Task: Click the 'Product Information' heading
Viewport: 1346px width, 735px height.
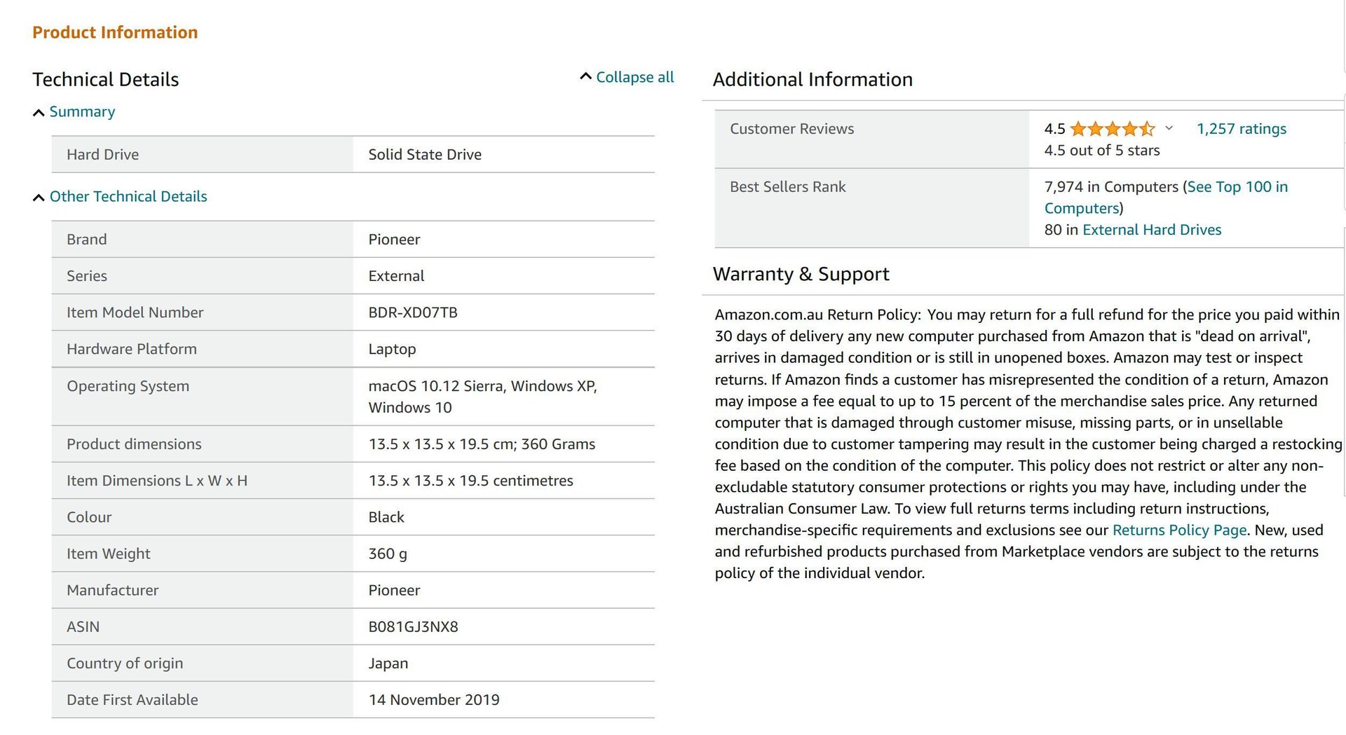Action: click(115, 32)
